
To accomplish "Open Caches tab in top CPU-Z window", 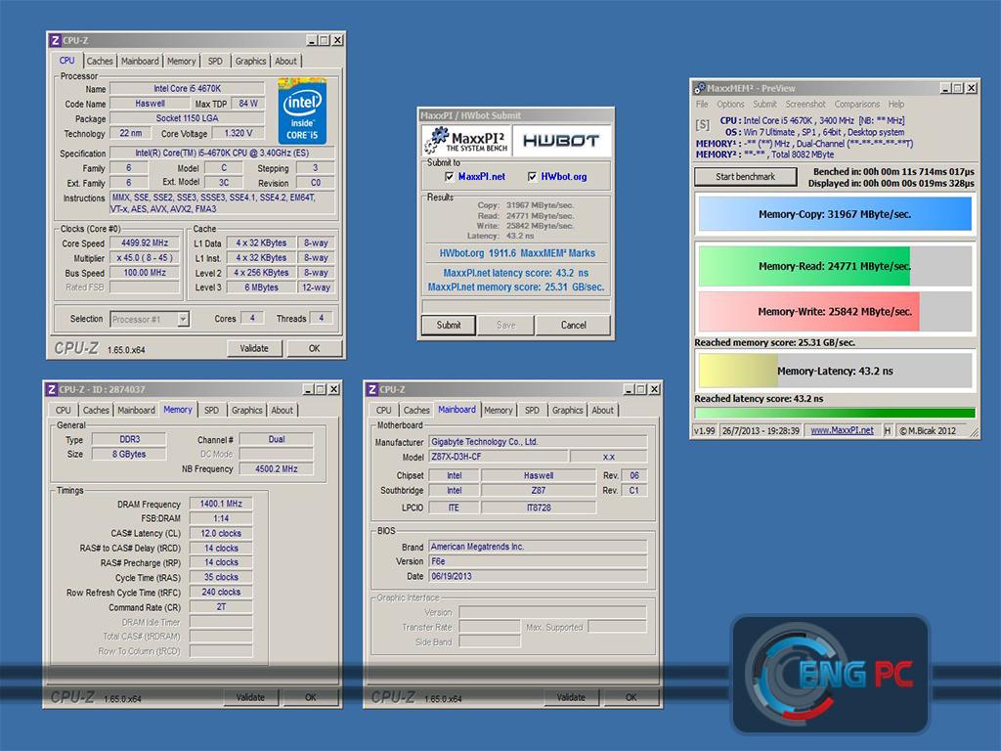I will tap(100, 62).
